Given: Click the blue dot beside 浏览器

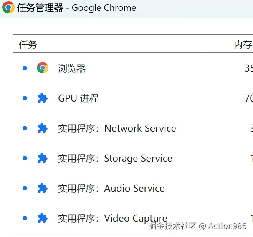Looking at the screenshot, I should pos(25,68).
